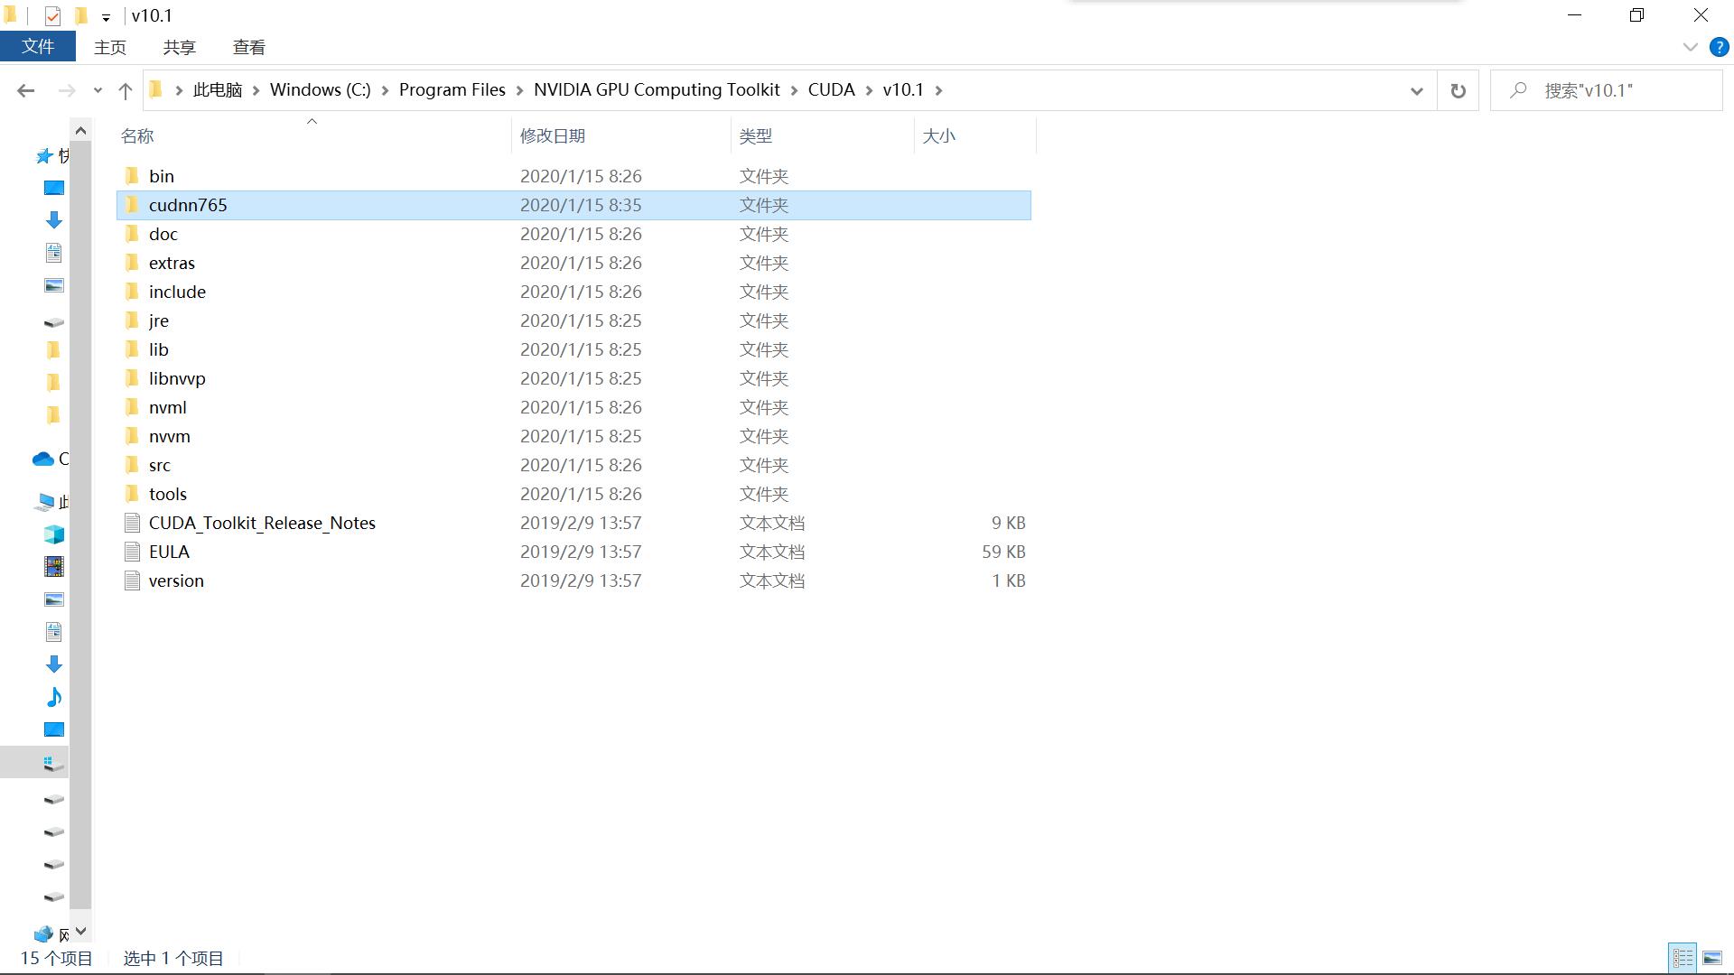1734x975 pixels.
Task: Click the refresh button
Action: [x=1459, y=89]
